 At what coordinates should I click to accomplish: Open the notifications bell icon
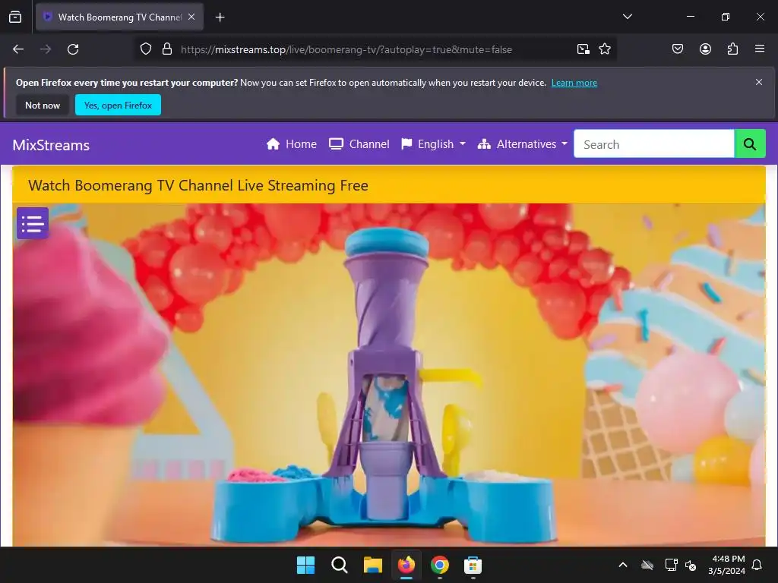(x=757, y=565)
